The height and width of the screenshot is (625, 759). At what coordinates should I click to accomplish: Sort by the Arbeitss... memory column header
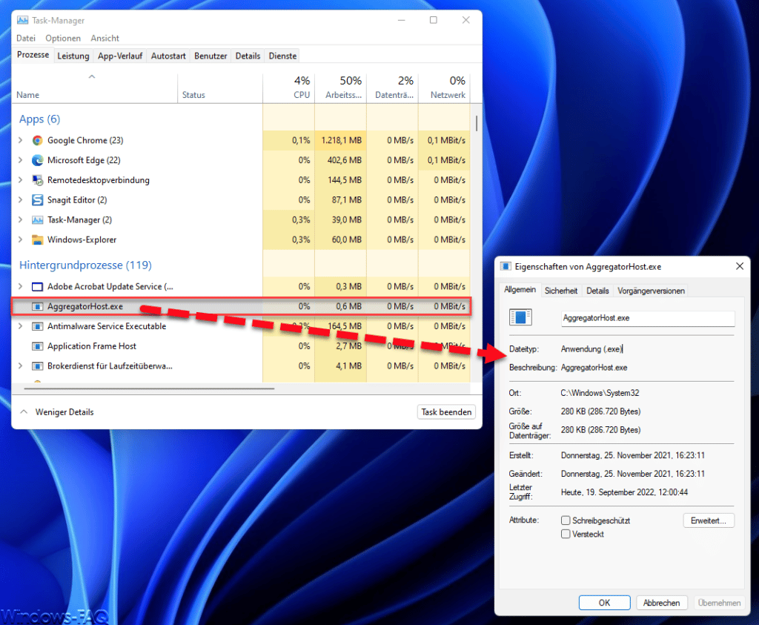tap(341, 87)
